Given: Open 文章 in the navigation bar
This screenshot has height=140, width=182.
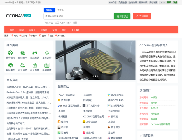Looking at the screenshot, I should (55, 30).
